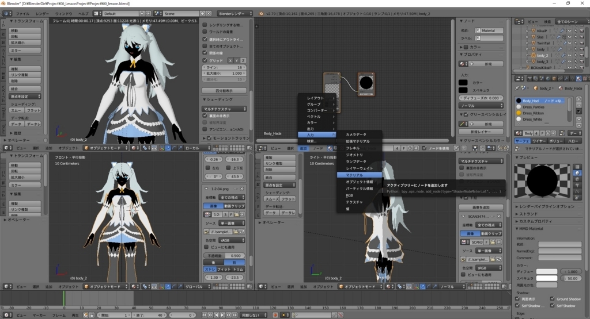Disable the 裏面の非表示 checkbox in top viewport
Screen dimensions: 590x319
click(x=205, y=116)
